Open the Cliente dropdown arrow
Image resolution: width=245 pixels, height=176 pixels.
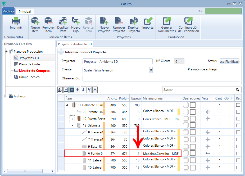pos(151,70)
